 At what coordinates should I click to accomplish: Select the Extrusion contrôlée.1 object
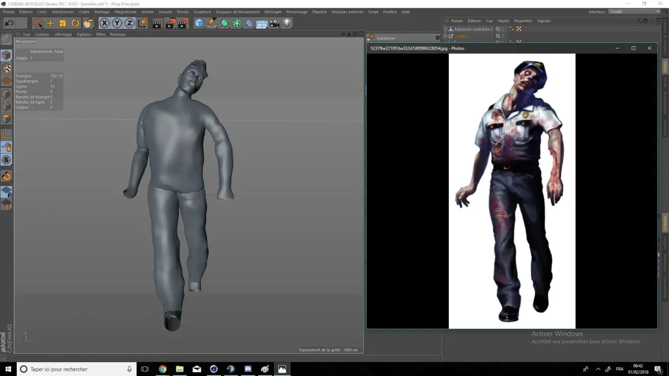[473, 29]
